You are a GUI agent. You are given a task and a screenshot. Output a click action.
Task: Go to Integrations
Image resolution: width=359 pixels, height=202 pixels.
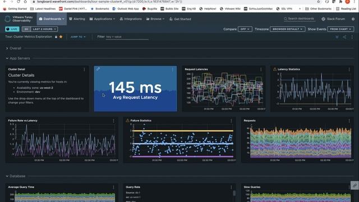click(131, 19)
